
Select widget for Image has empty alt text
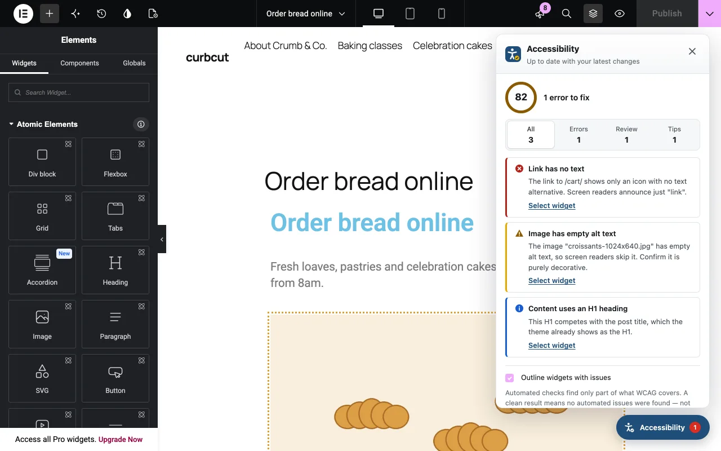coord(551,281)
